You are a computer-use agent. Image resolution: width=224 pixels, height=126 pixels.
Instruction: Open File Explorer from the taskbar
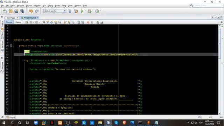coord(100,123)
